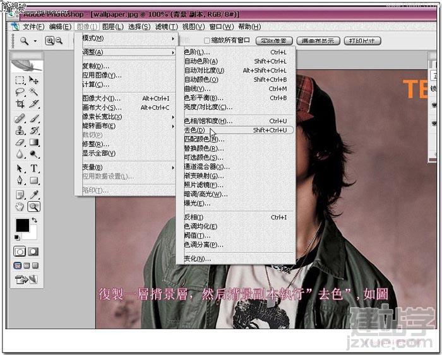Expand the 变量(B) submenu

pyautogui.click(x=128, y=168)
